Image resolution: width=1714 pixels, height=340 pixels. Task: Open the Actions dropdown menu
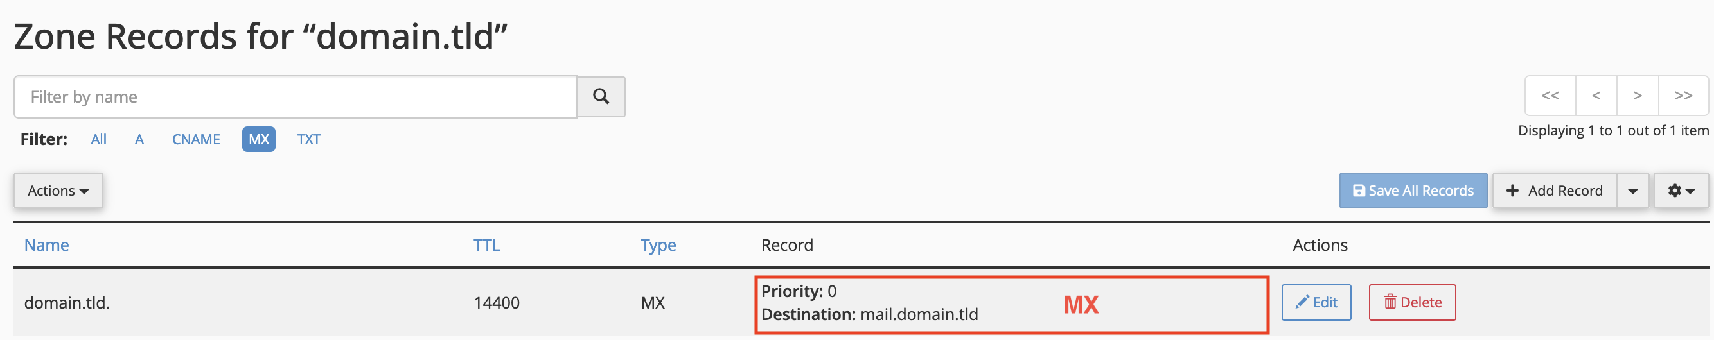(58, 191)
